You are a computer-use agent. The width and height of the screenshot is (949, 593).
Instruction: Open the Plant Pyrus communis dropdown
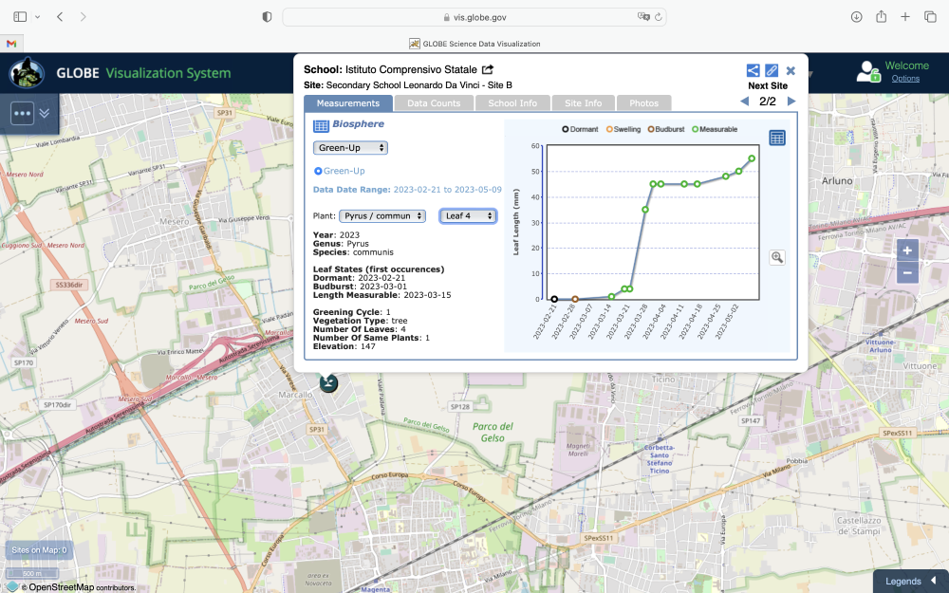click(x=382, y=216)
